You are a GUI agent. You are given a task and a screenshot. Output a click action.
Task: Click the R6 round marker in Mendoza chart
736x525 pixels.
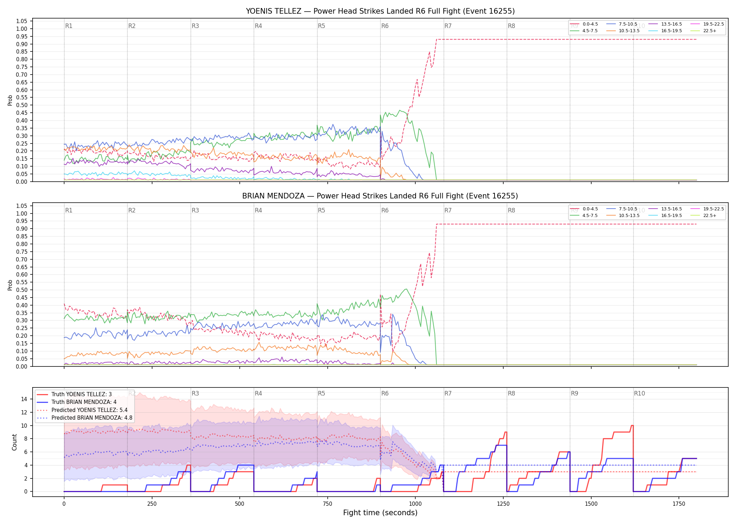(x=385, y=210)
